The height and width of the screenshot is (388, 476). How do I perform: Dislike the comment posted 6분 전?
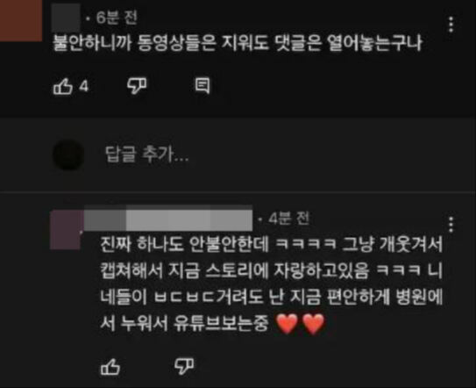[137, 86]
